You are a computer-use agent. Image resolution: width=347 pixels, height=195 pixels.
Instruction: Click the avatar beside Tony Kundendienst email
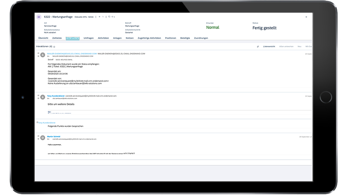(x=42, y=97)
